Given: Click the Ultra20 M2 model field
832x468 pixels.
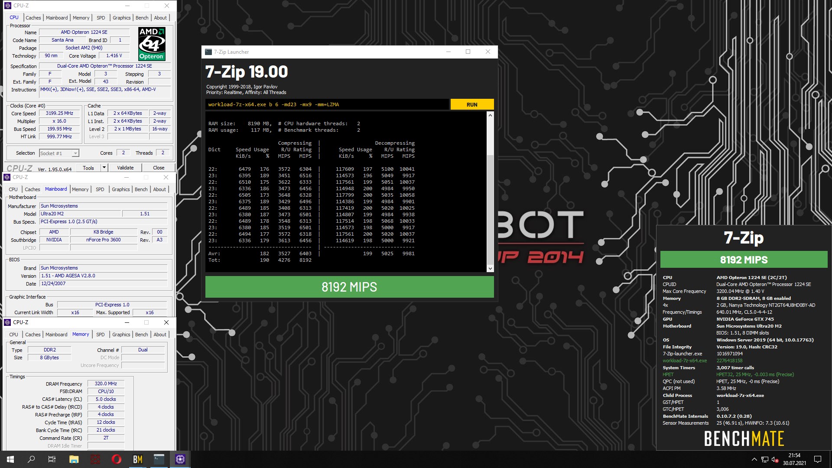Looking at the screenshot, I should pyautogui.click(x=80, y=214).
